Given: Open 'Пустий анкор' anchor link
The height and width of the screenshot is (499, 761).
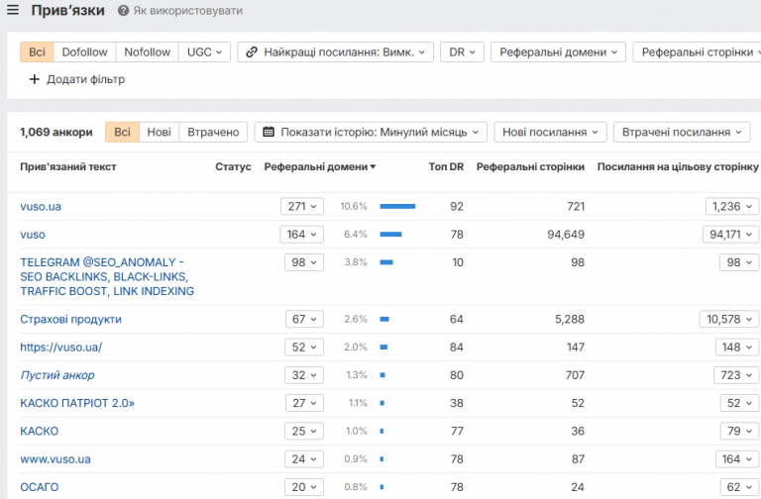Looking at the screenshot, I should coord(57,375).
